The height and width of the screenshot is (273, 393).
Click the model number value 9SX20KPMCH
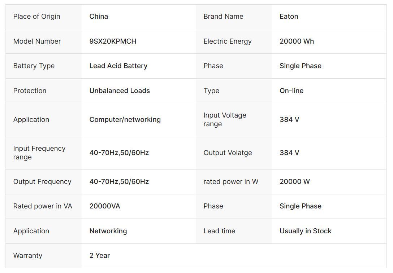(113, 41)
